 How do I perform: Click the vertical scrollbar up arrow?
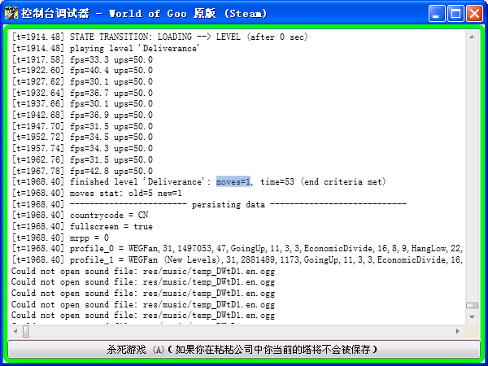[x=471, y=37]
